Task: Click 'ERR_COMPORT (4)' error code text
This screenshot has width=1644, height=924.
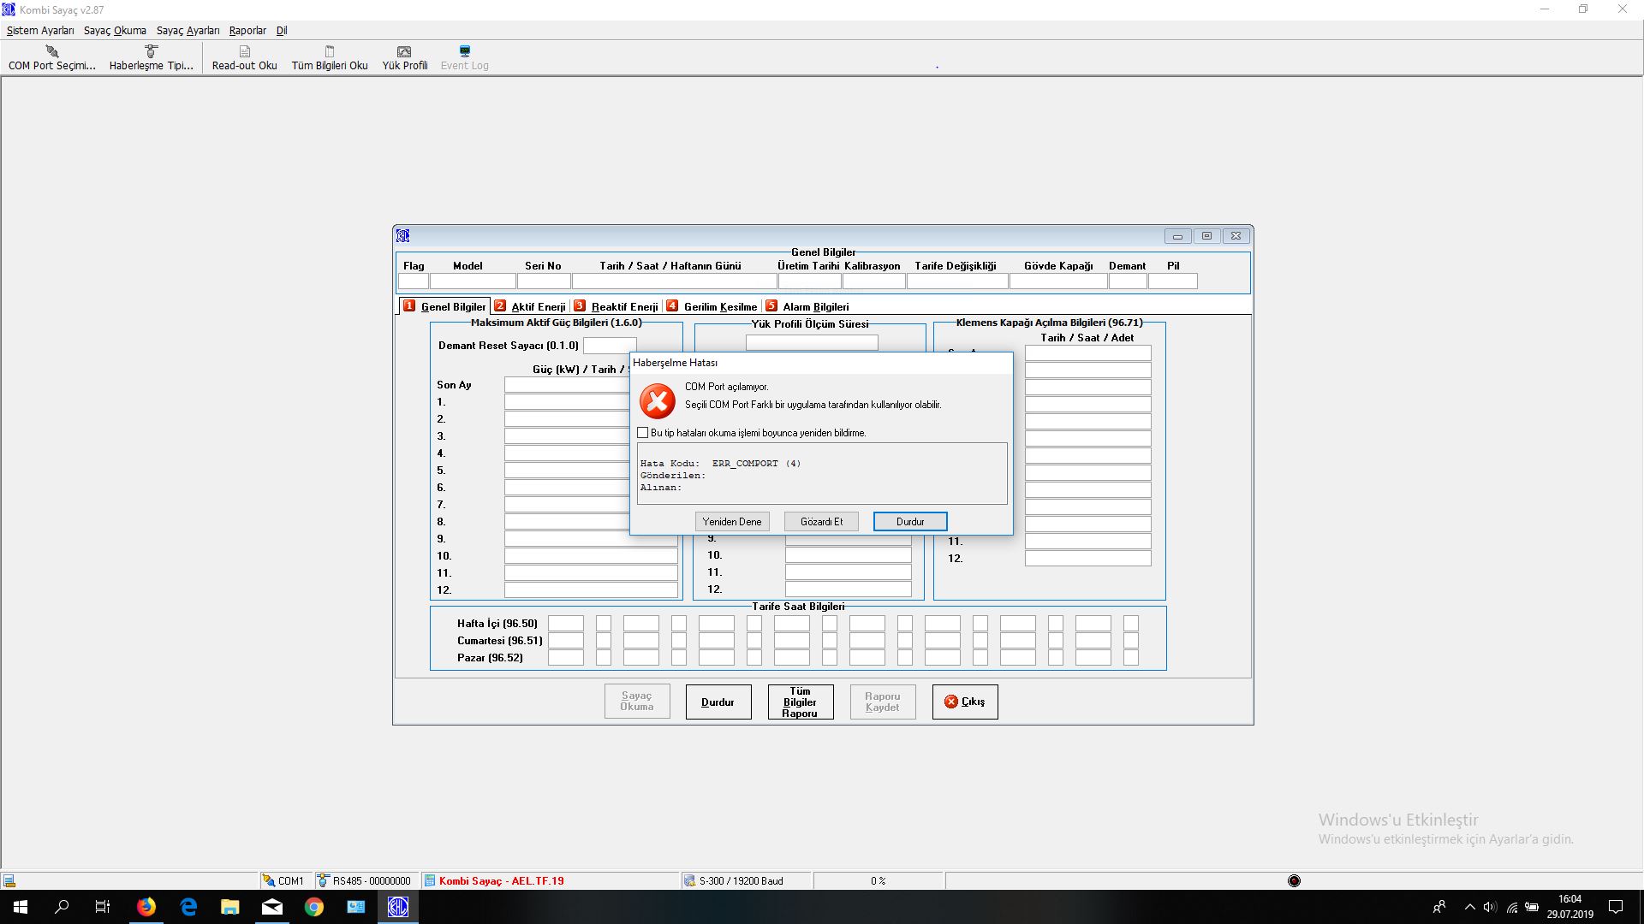Action: point(756,464)
